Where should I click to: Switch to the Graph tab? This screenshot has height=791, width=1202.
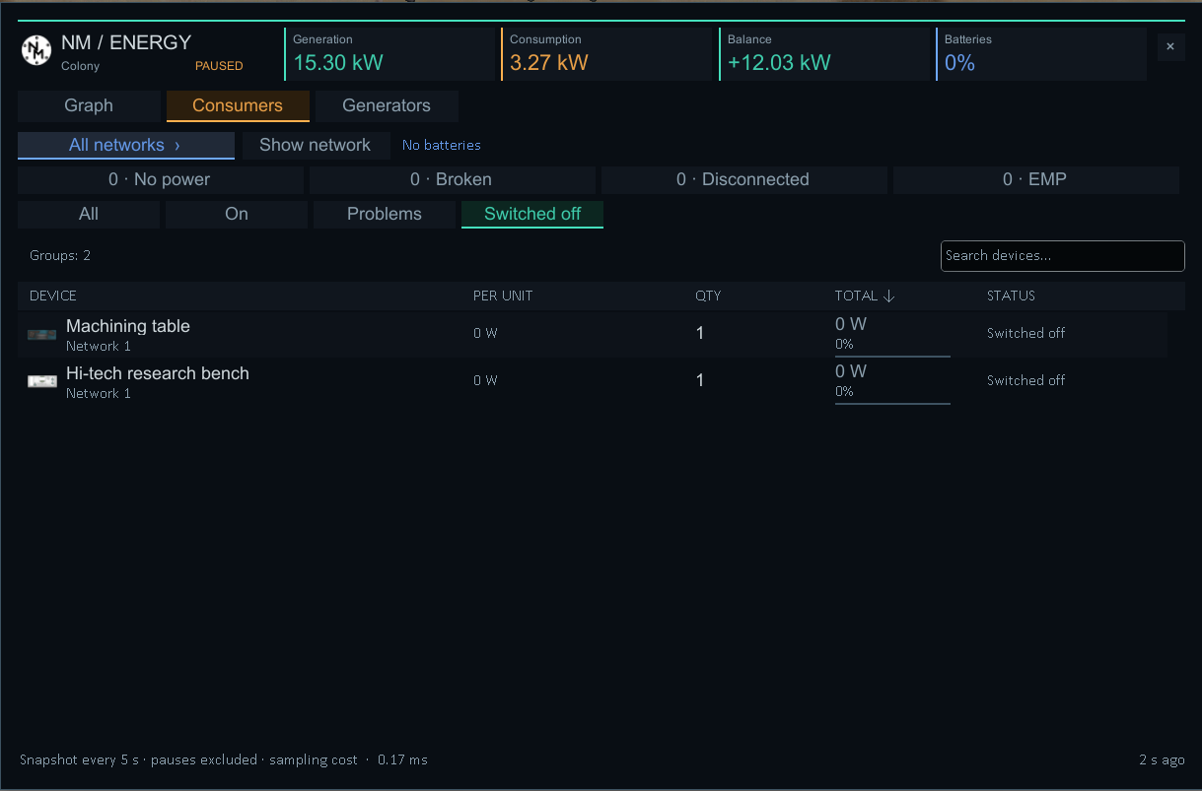point(89,105)
